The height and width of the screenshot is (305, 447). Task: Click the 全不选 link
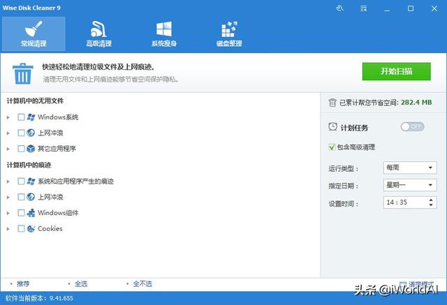(x=142, y=283)
